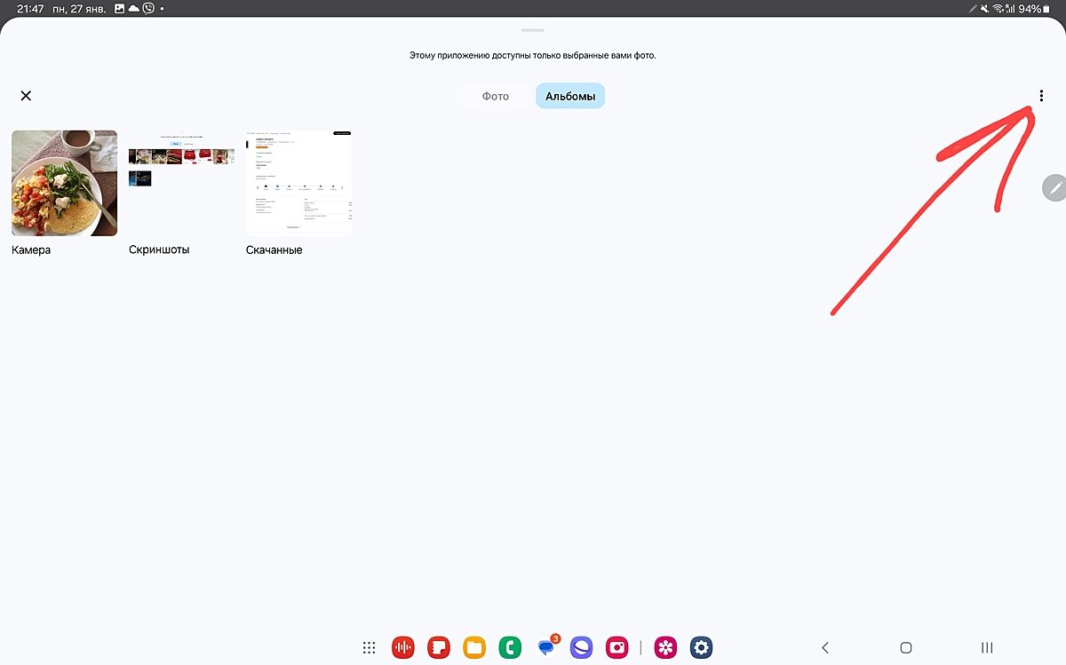Open the red Camera app
1066x665 pixels.
tap(617, 648)
